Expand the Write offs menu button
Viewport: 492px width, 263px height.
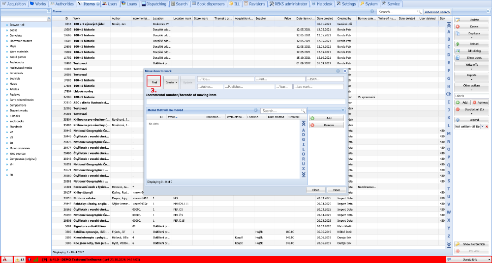coord(472,66)
